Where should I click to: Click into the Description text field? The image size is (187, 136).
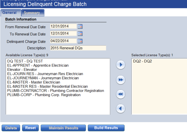78,48
